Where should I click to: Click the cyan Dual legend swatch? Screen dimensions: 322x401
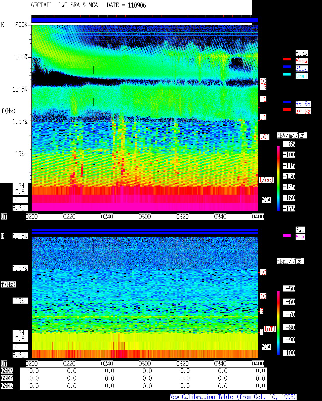287,74
